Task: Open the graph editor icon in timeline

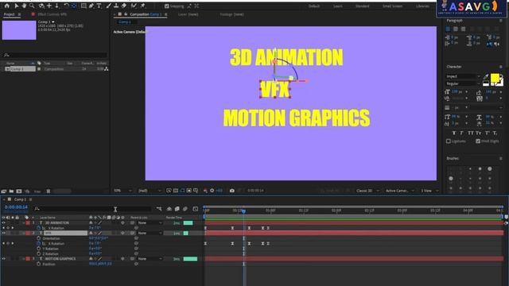Action: [195, 209]
